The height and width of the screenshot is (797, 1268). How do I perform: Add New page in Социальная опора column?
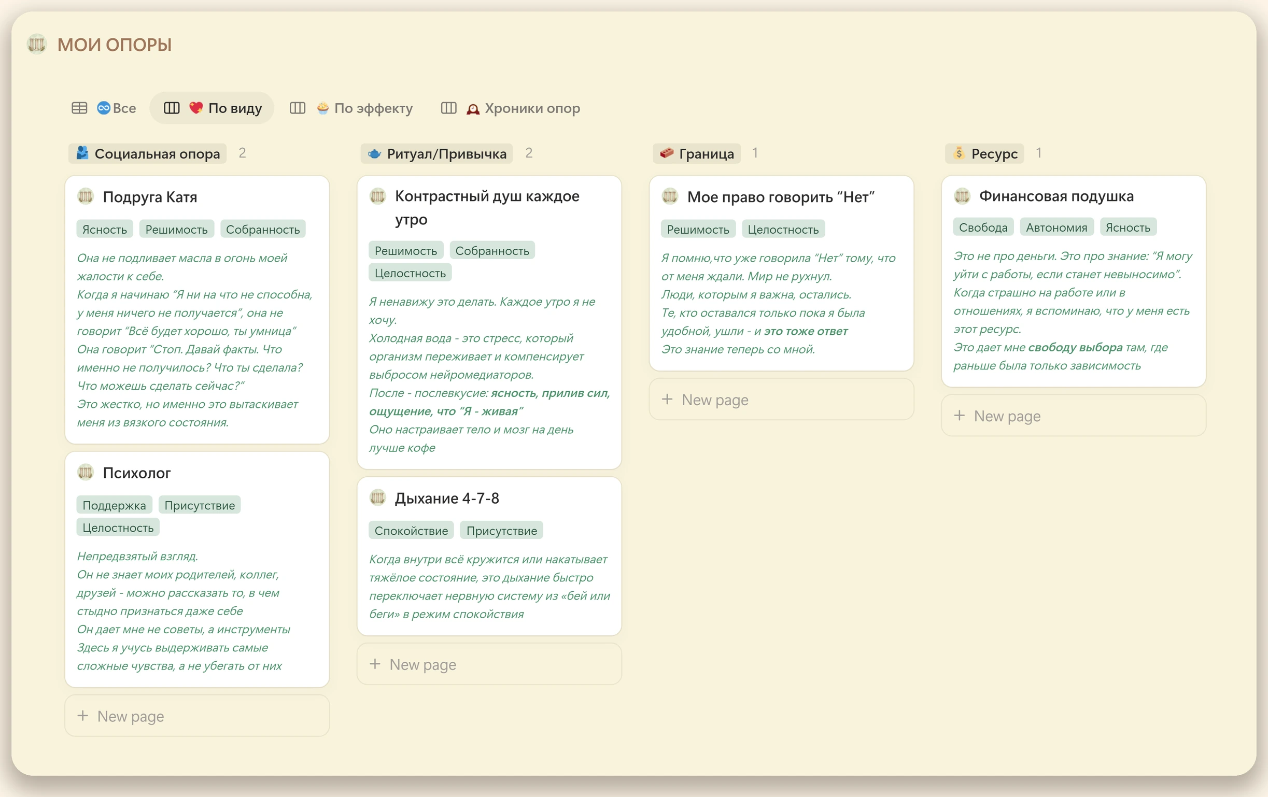pos(197,716)
